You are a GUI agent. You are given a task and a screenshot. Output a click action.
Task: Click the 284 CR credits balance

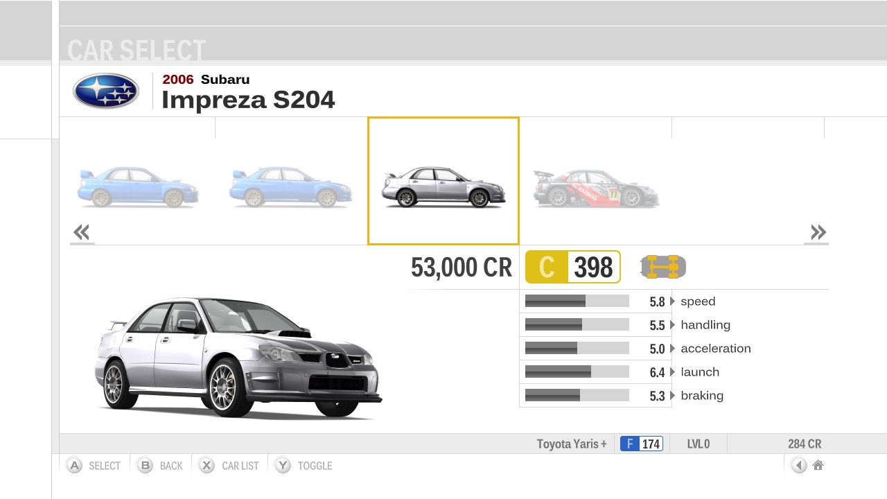tap(805, 444)
